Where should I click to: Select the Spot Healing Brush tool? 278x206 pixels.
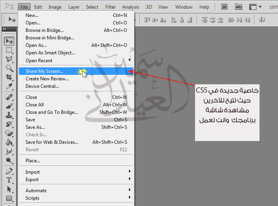[9, 97]
